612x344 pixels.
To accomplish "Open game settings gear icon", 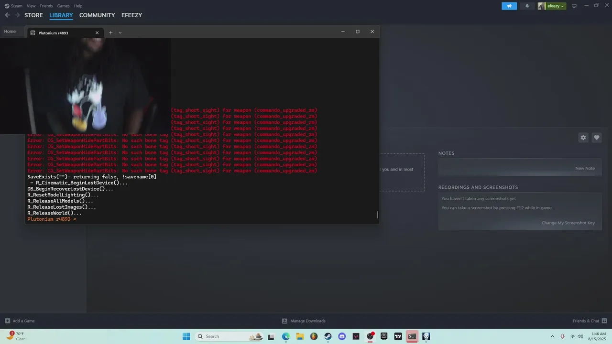I will (583, 138).
